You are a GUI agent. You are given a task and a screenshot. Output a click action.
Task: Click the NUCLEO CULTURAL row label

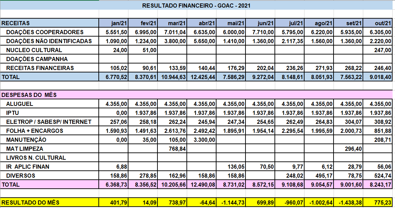coord(49,50)
